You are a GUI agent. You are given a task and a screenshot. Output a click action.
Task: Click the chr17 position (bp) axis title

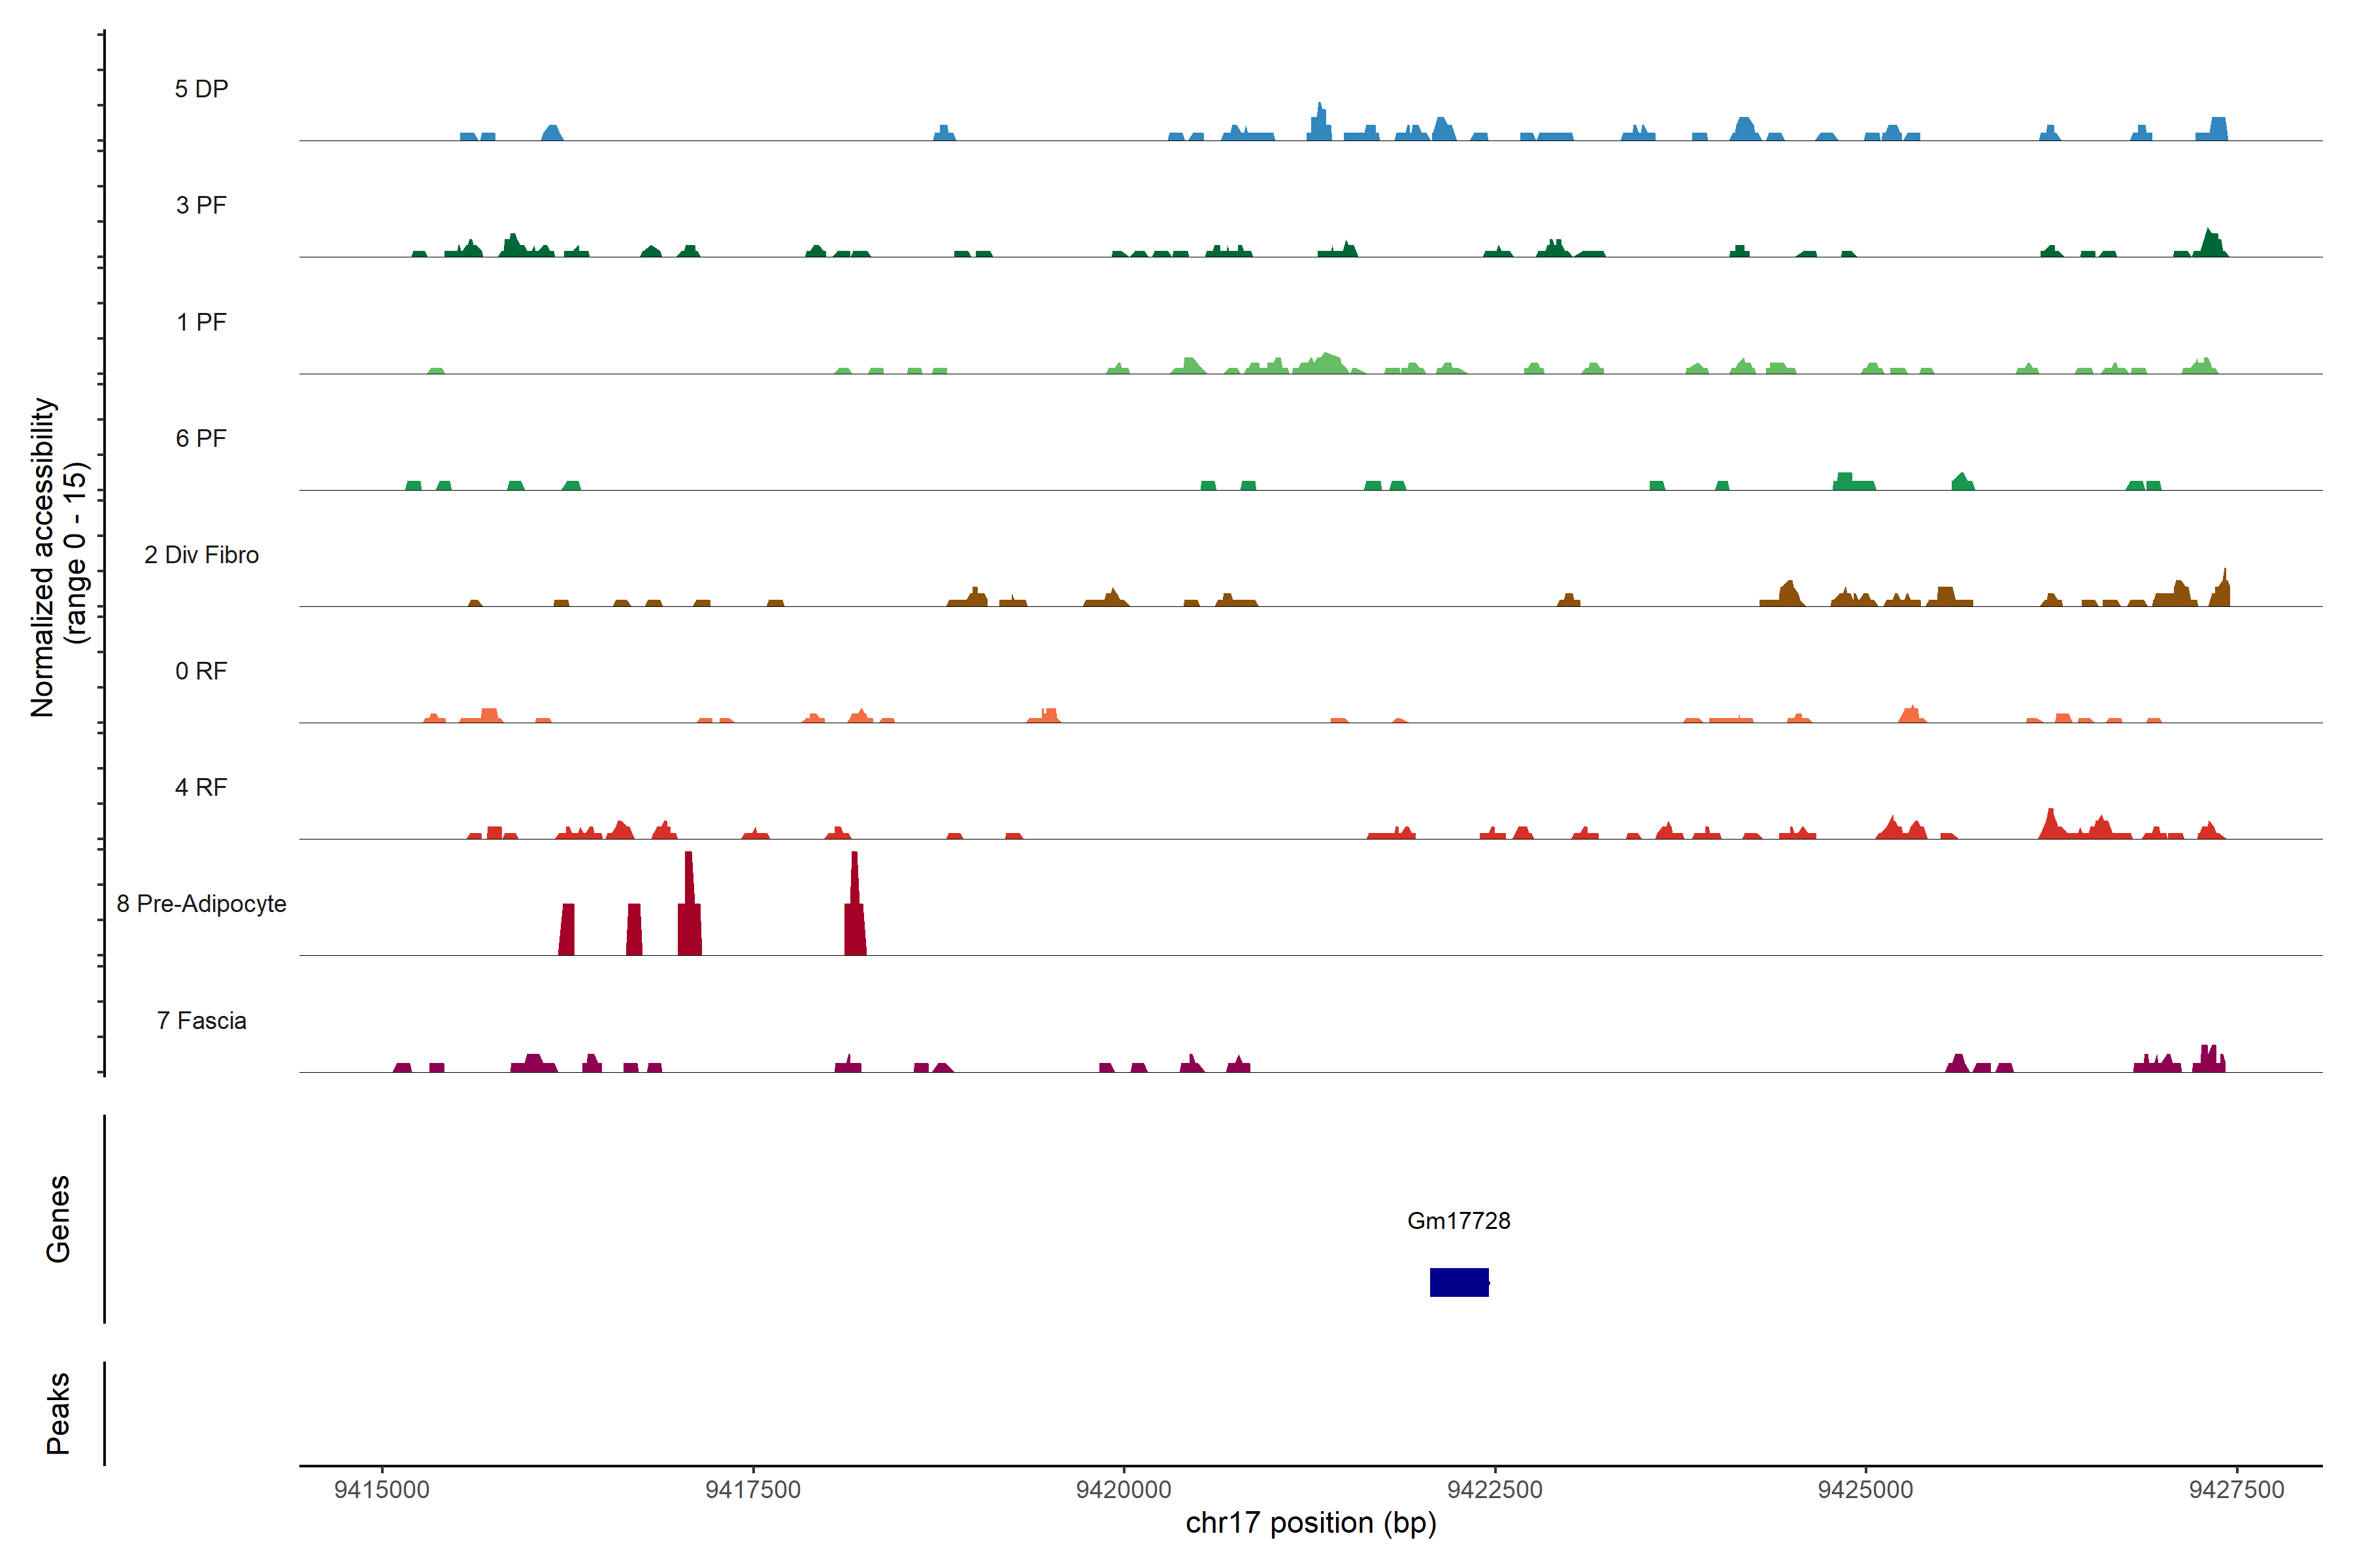[x=1310, y=1523]
